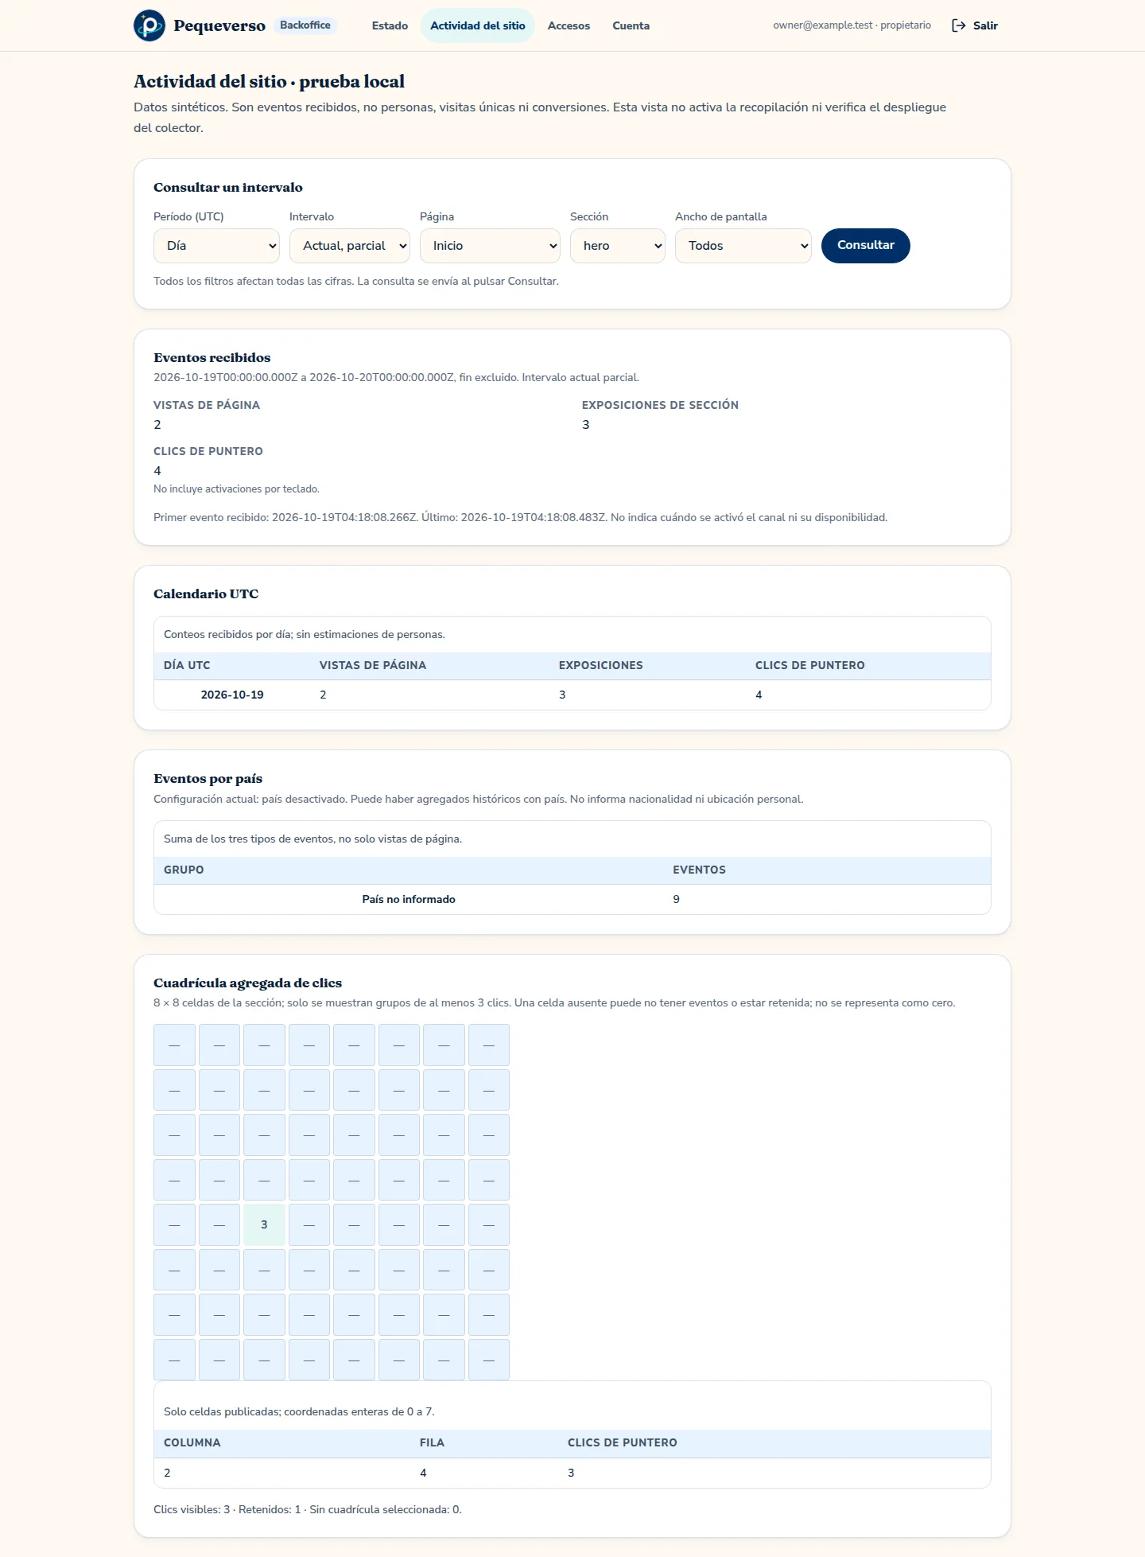Go to the Estado tab
The width and height of the screenshot is (1145, 1557).
[390, 25]
